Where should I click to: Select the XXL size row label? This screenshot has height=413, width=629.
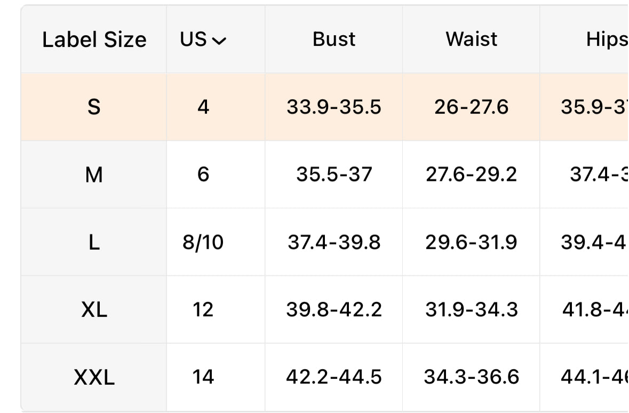[x=94, y=377]
